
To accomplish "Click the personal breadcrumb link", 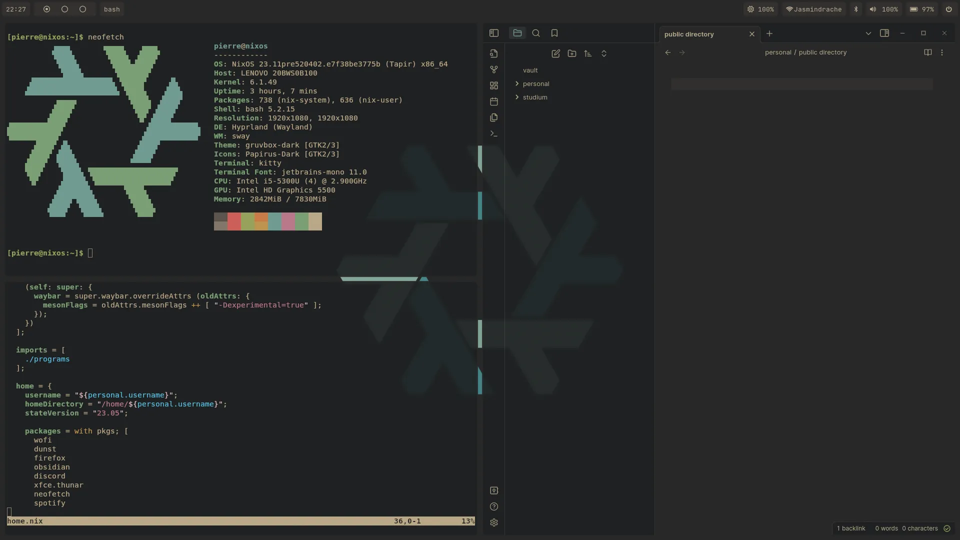I will [778, 52].
